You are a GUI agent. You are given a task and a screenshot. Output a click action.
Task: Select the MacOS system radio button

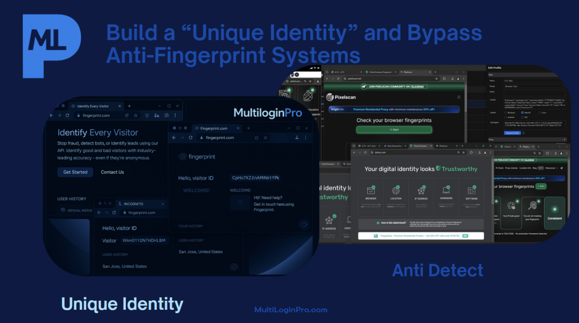tap(522, 113)
